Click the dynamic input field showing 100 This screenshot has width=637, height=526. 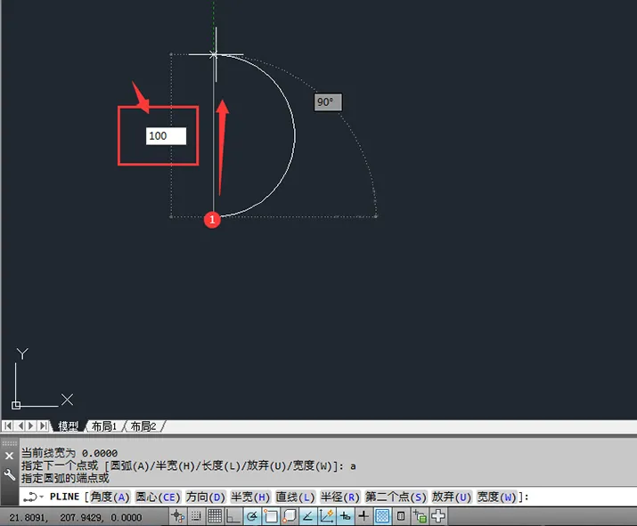tap(167, 136)
